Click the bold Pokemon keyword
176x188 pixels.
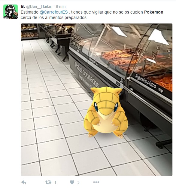click(153, 12)
